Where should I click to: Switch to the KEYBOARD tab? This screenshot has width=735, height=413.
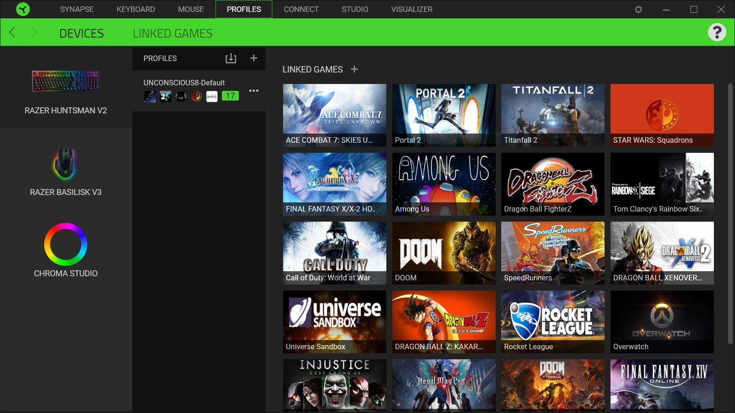[x=136, y=9]
